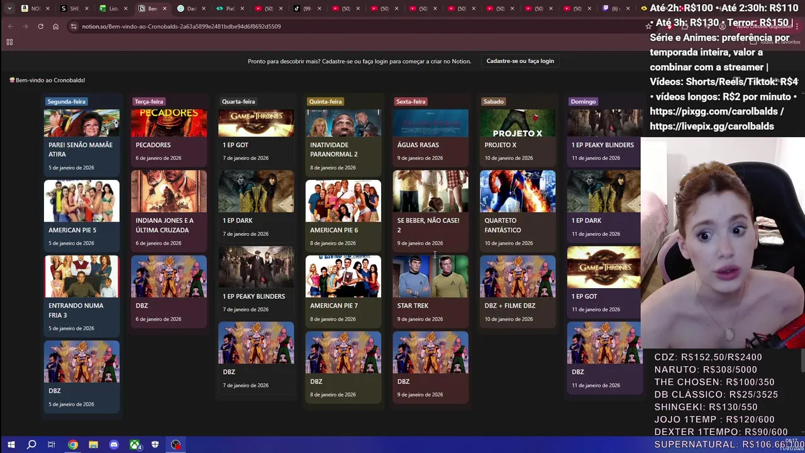Select the Sábado column tag
Image resolution: width=805 pixels, height=453 pixels.
click(494, 101)
